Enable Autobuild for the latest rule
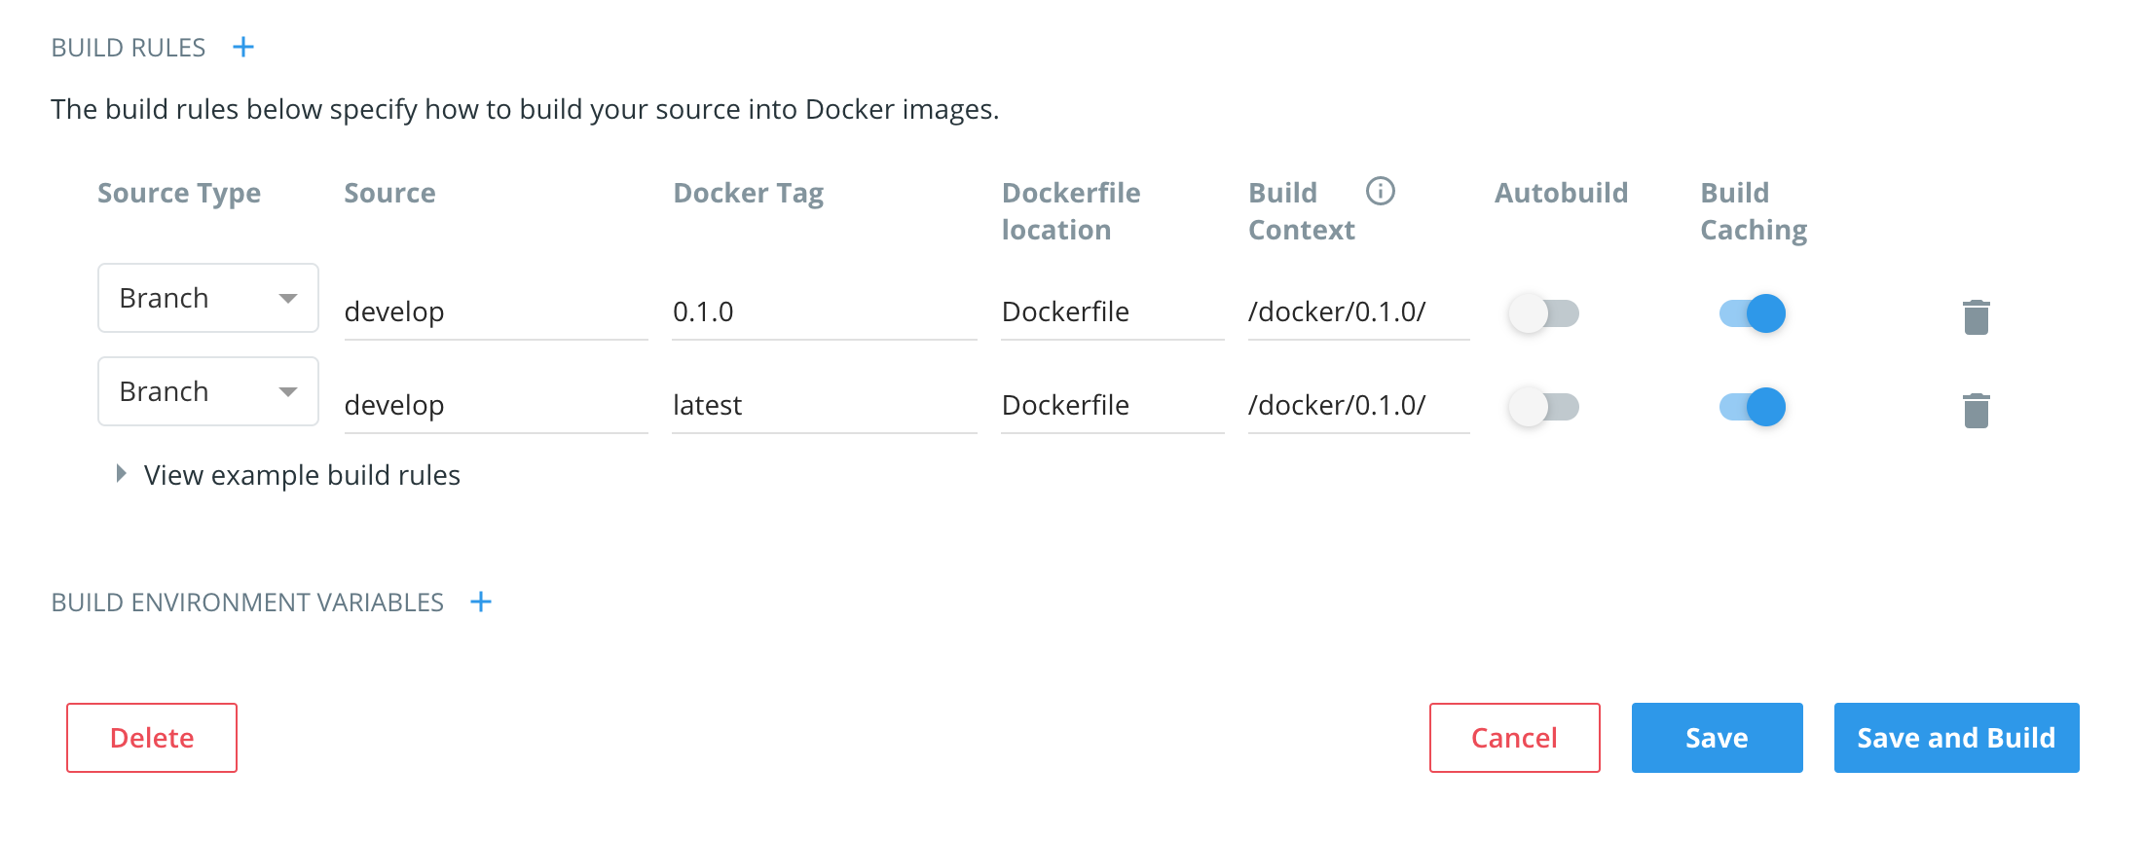 (1543, 407)
